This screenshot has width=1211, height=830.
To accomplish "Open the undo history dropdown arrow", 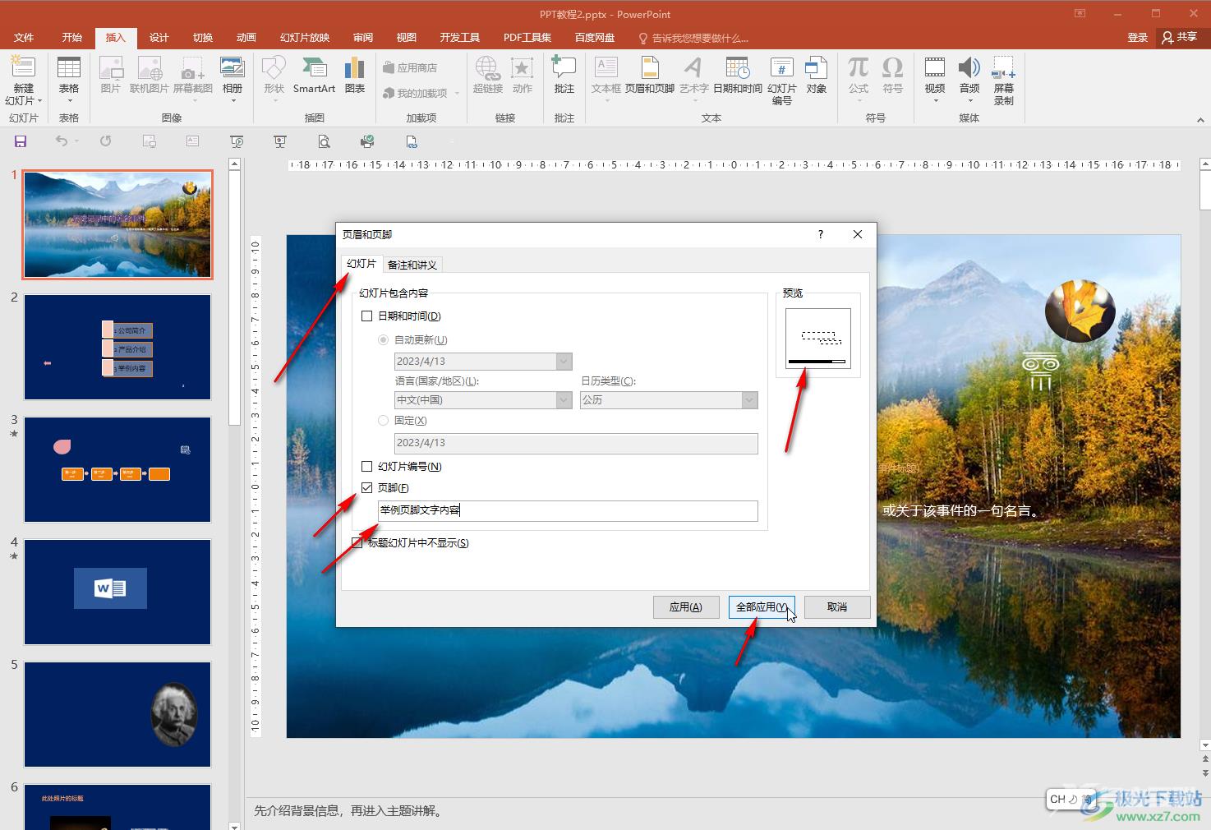I will click(x=77, y=141).
